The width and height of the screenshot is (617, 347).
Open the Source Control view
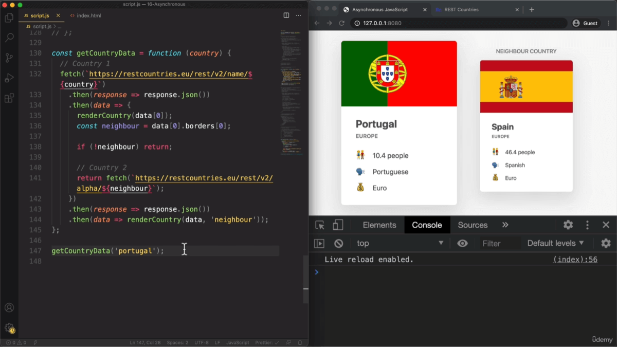(9, 58)
